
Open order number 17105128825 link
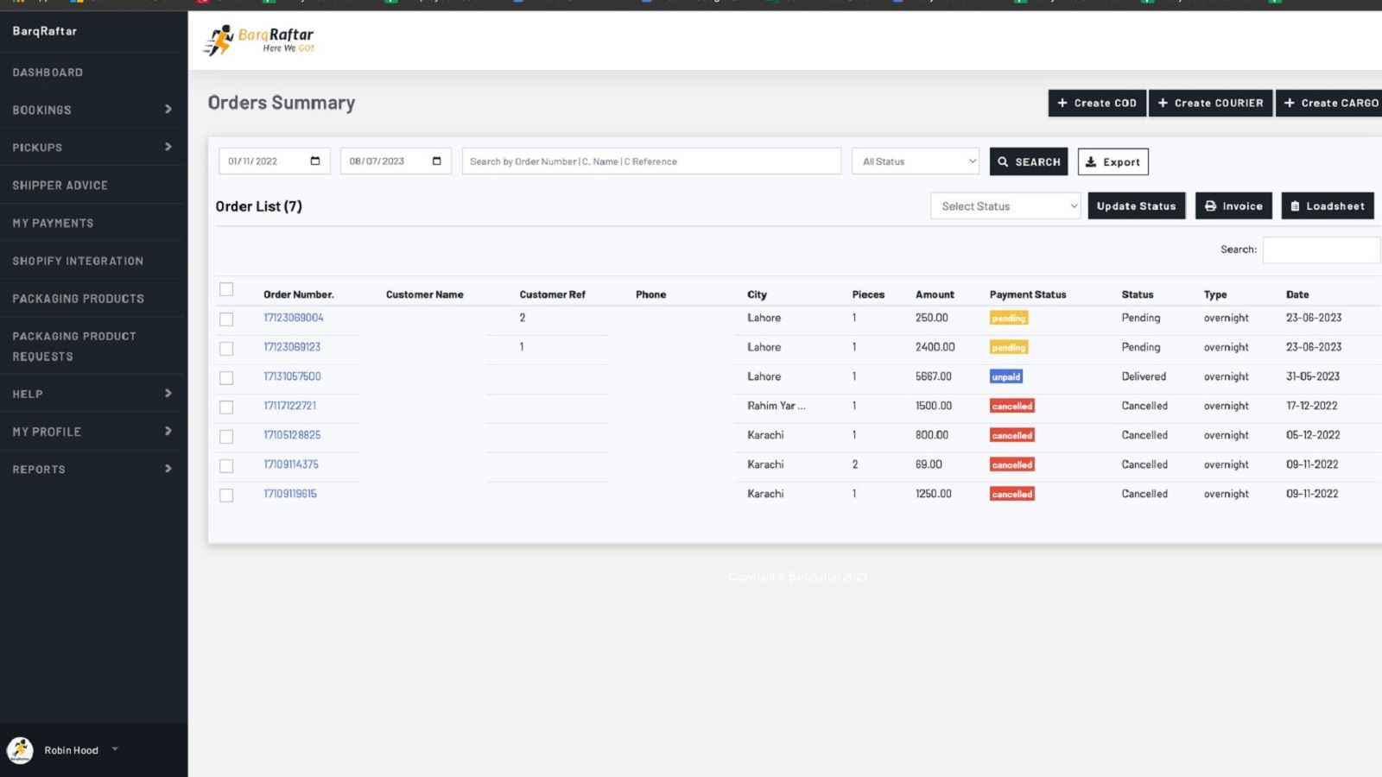292,435
